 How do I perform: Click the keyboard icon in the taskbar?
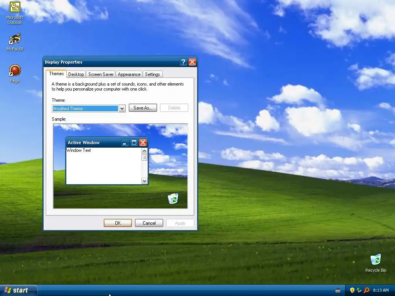click(x=338, y=291)
